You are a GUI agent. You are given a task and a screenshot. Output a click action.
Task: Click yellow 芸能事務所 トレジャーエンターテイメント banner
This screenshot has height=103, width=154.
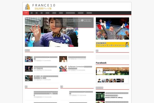[112, 45]
